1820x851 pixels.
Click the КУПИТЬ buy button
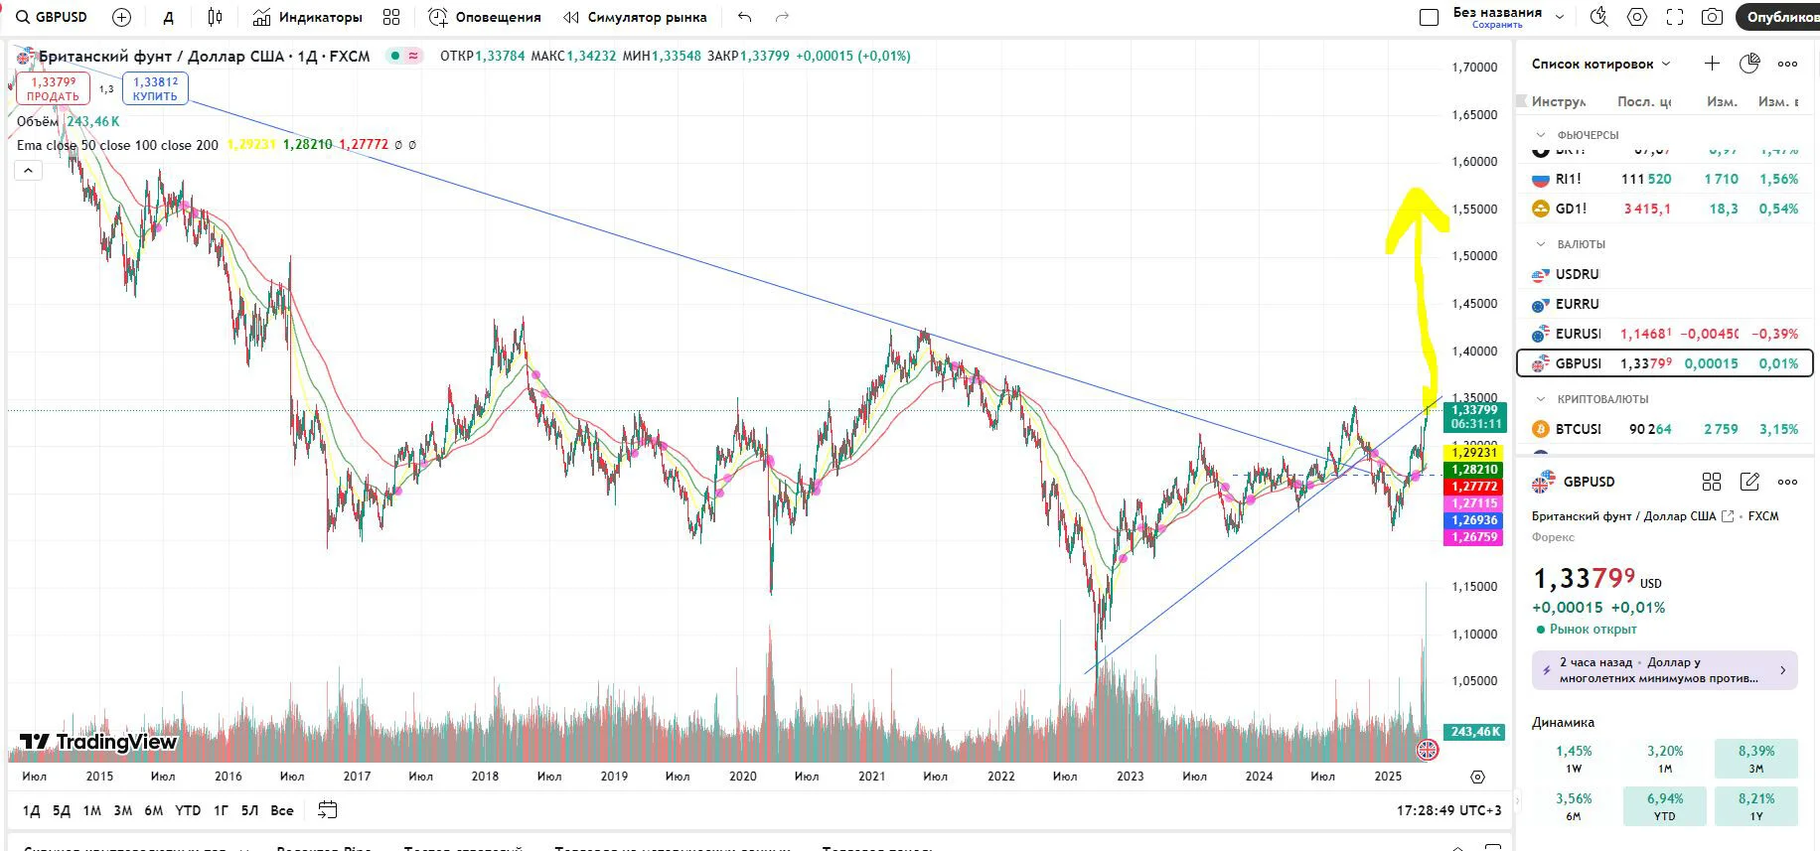[155, 88]
